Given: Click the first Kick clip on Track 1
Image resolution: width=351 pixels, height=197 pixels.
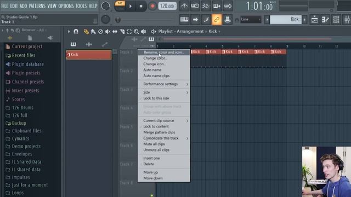Looking at the screenshot, I should pos(197,52).
